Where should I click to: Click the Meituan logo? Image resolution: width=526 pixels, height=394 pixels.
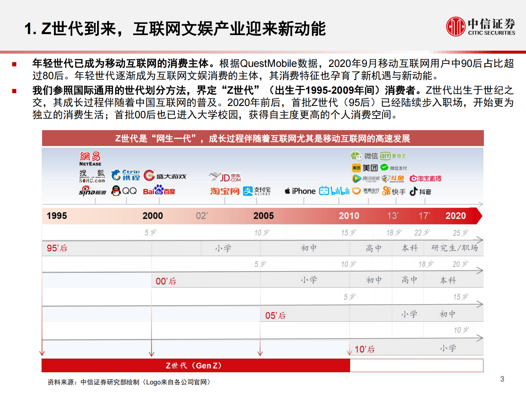pos(365,168)
